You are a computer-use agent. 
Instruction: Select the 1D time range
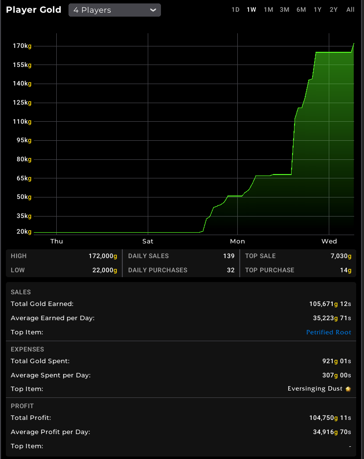click(235, 10)
